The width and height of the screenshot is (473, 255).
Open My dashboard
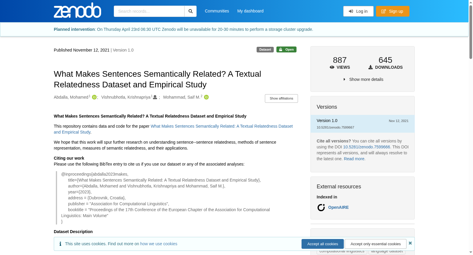250,11
